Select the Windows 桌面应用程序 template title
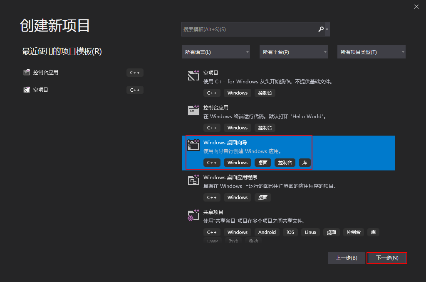This screenshot has width=426, height=282. (230, 177)
